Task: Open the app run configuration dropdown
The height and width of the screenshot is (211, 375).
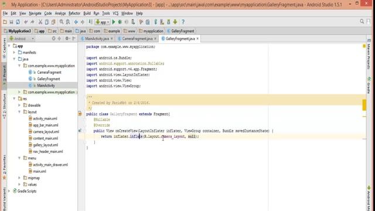Action: pyautogui.click(x=103, y=22)
